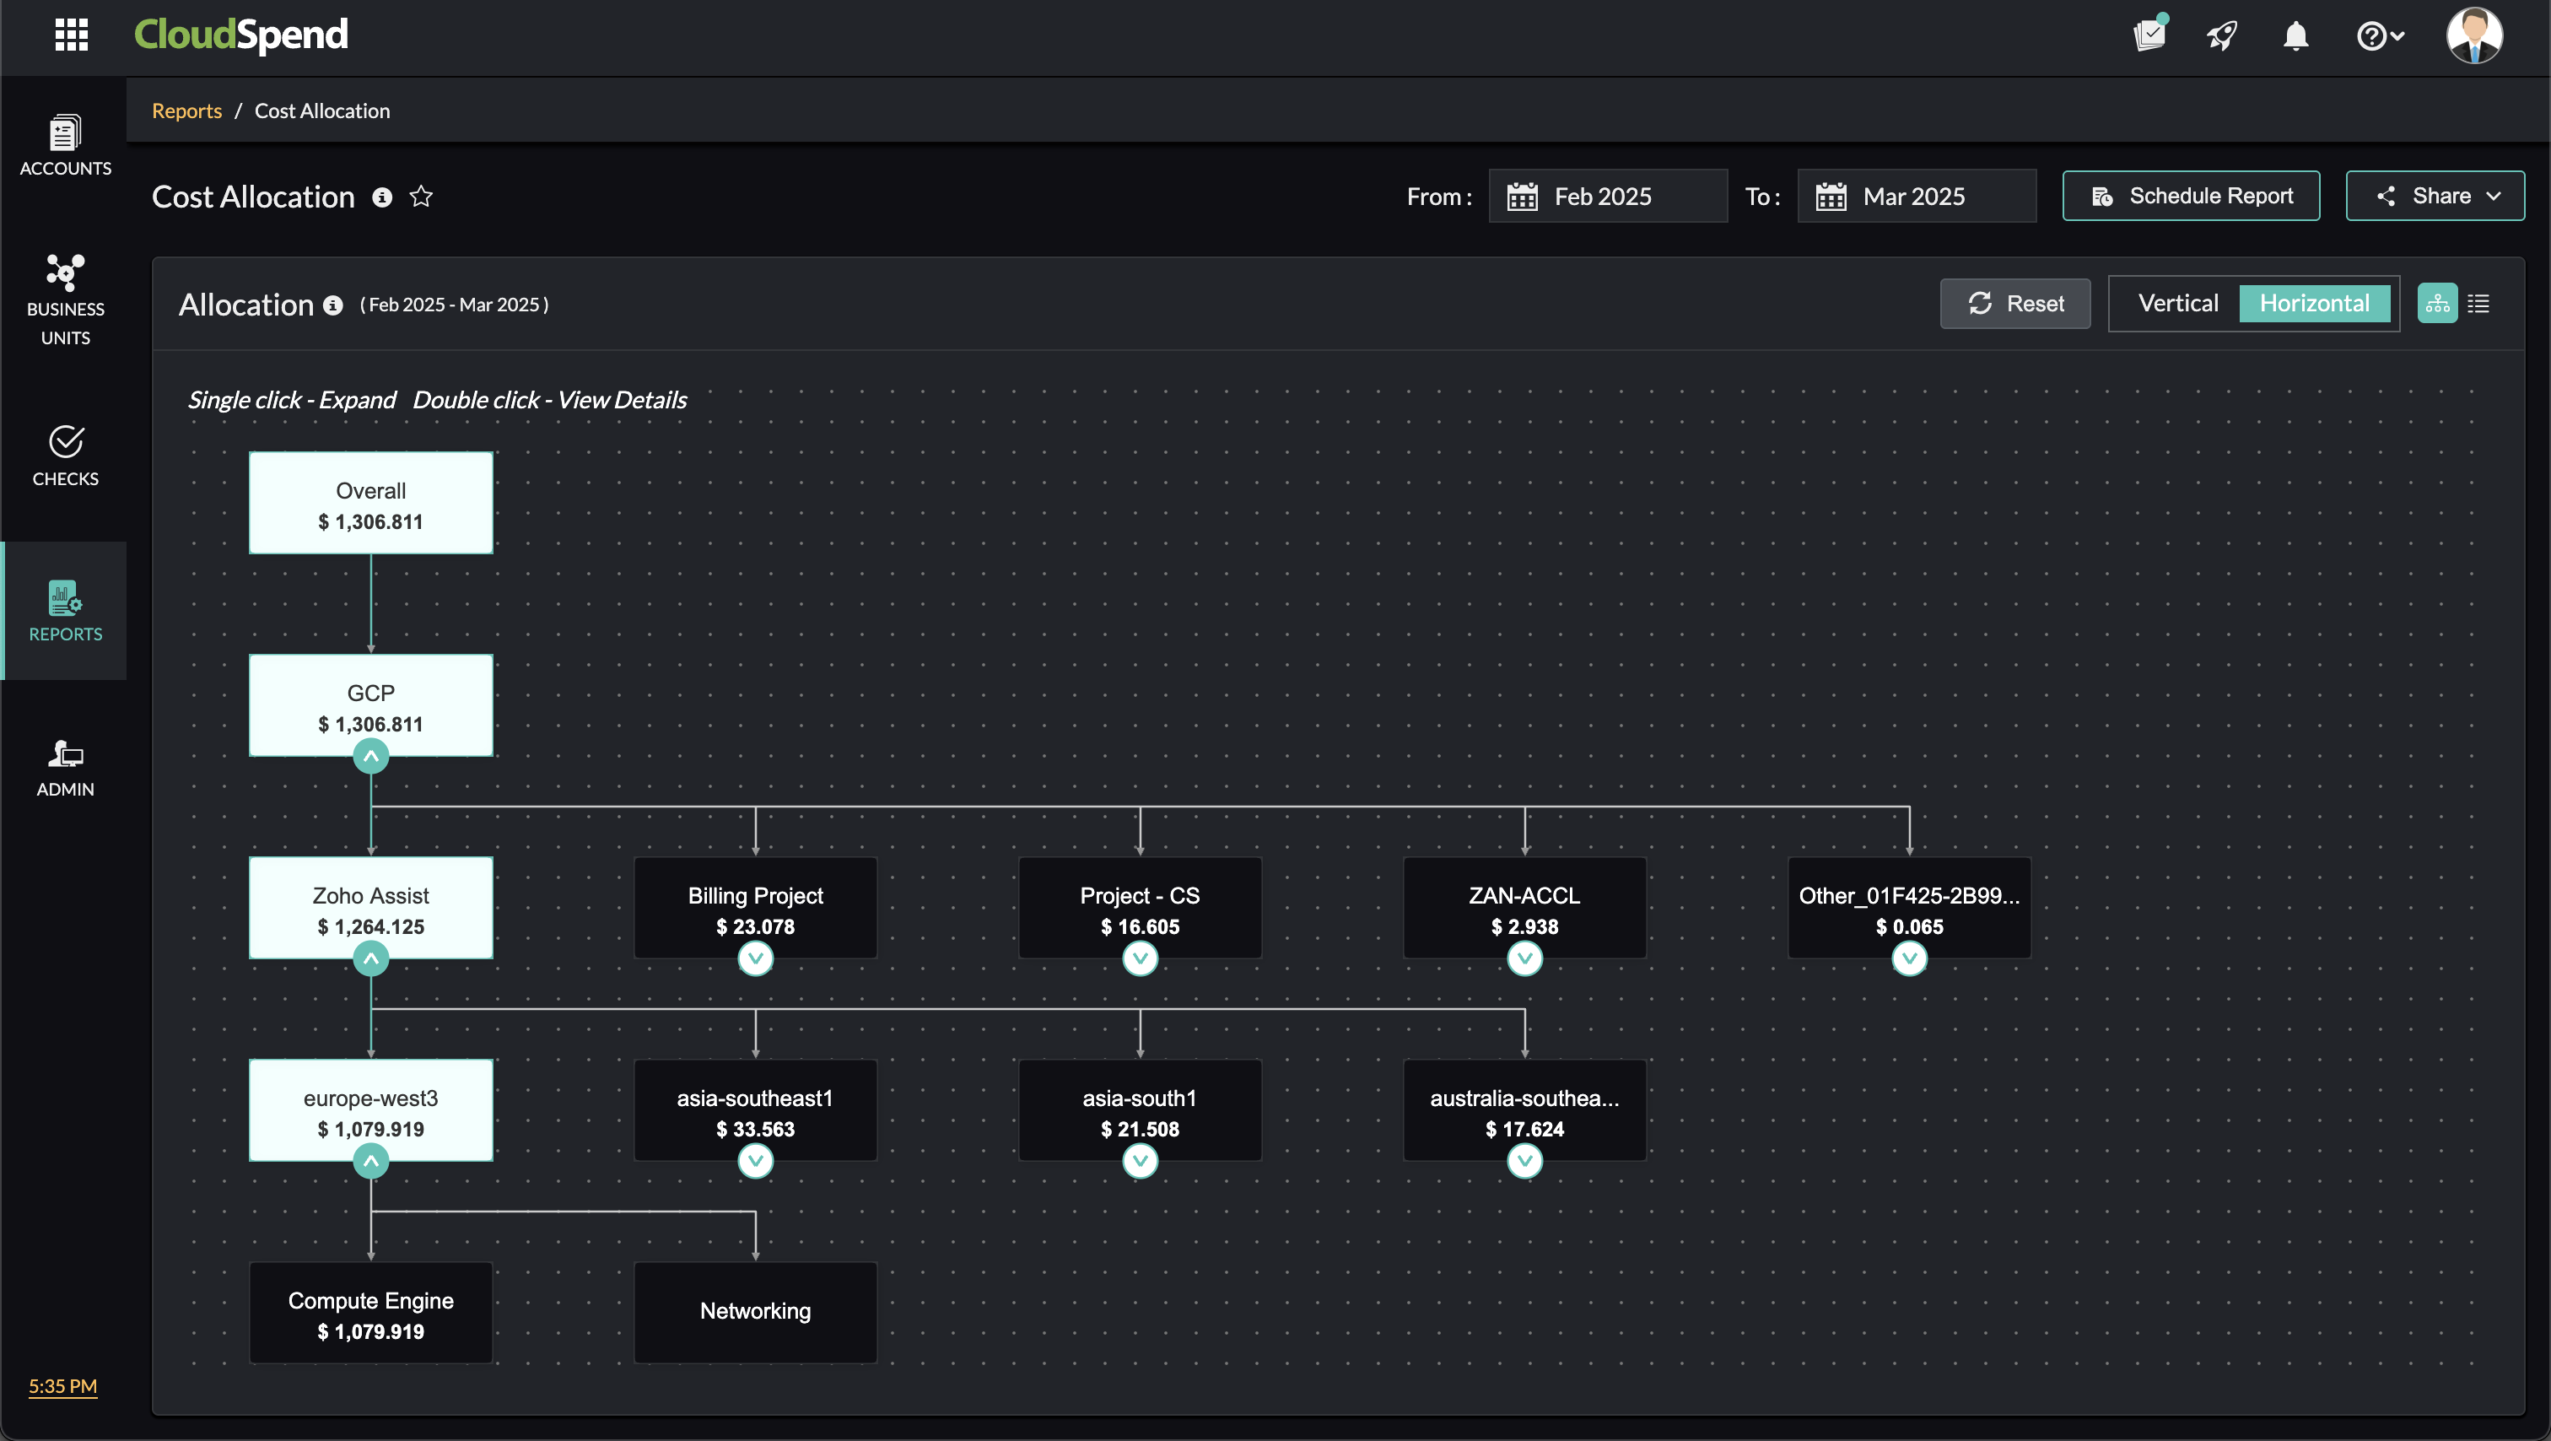Open the Share dropdown
This screenshot has height=1441, width=2551.
(x=2435, y=196)
